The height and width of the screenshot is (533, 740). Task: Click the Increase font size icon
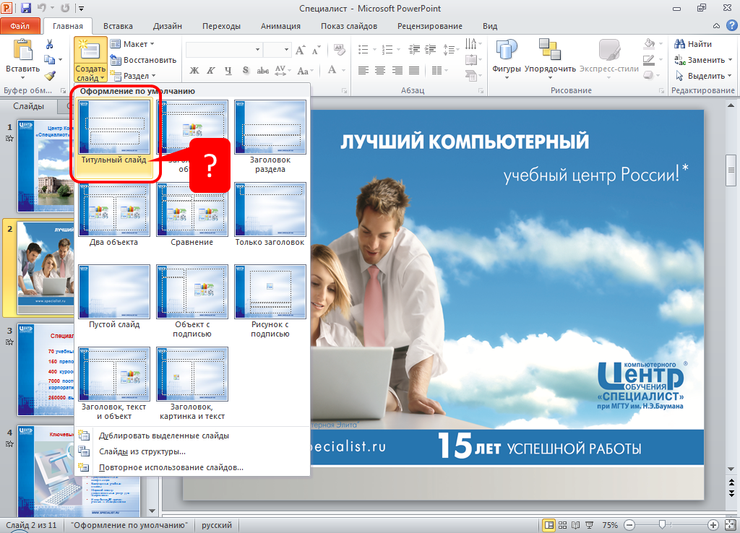tap(300, 50)
